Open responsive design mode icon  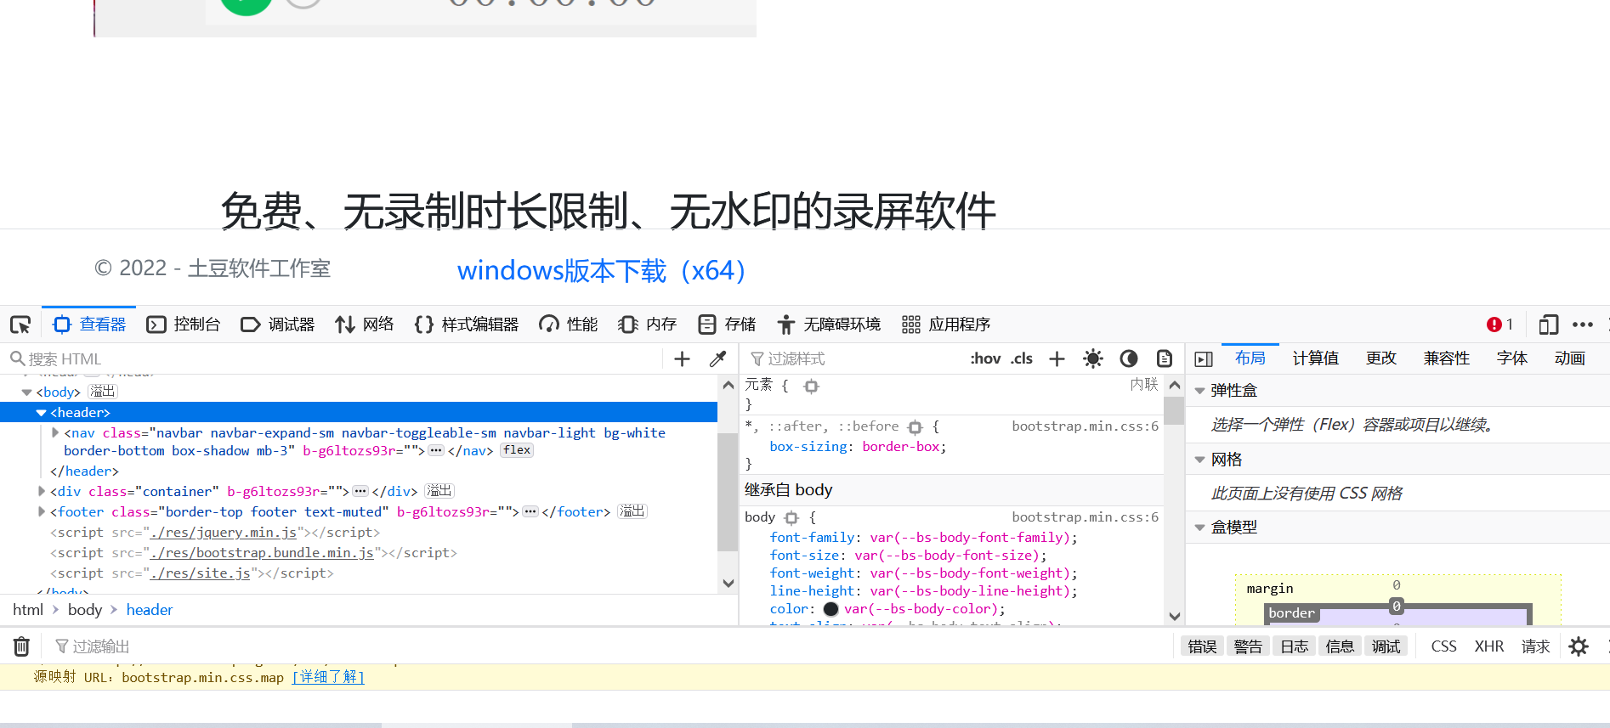pyautogui.click(x=1548, y=324)
